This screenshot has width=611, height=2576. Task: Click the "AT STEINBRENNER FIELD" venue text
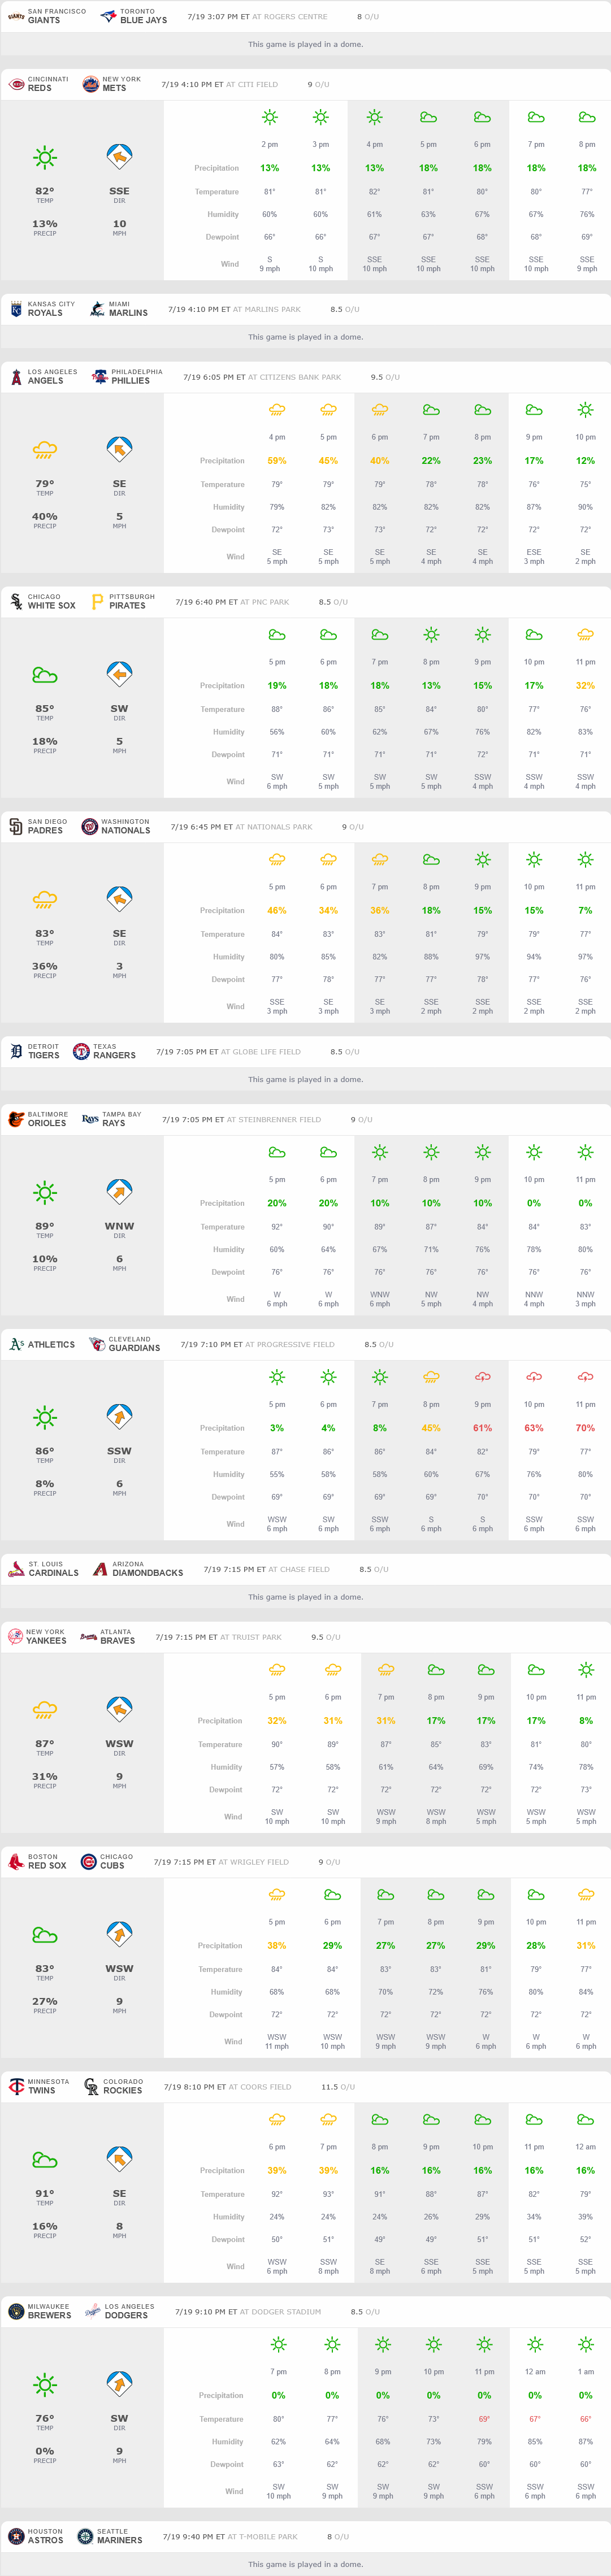click(274, 1120)
